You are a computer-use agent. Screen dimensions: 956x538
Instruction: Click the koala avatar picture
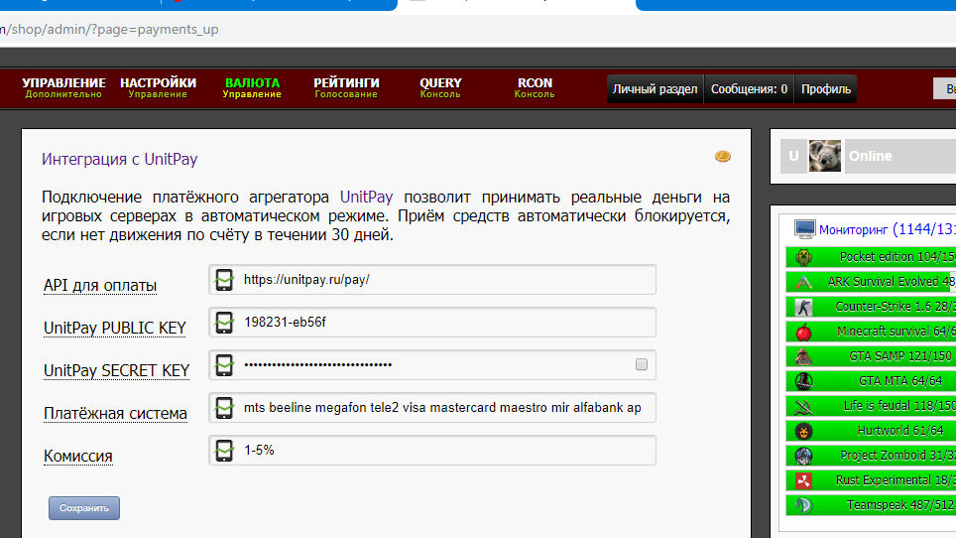pos(825,156)
